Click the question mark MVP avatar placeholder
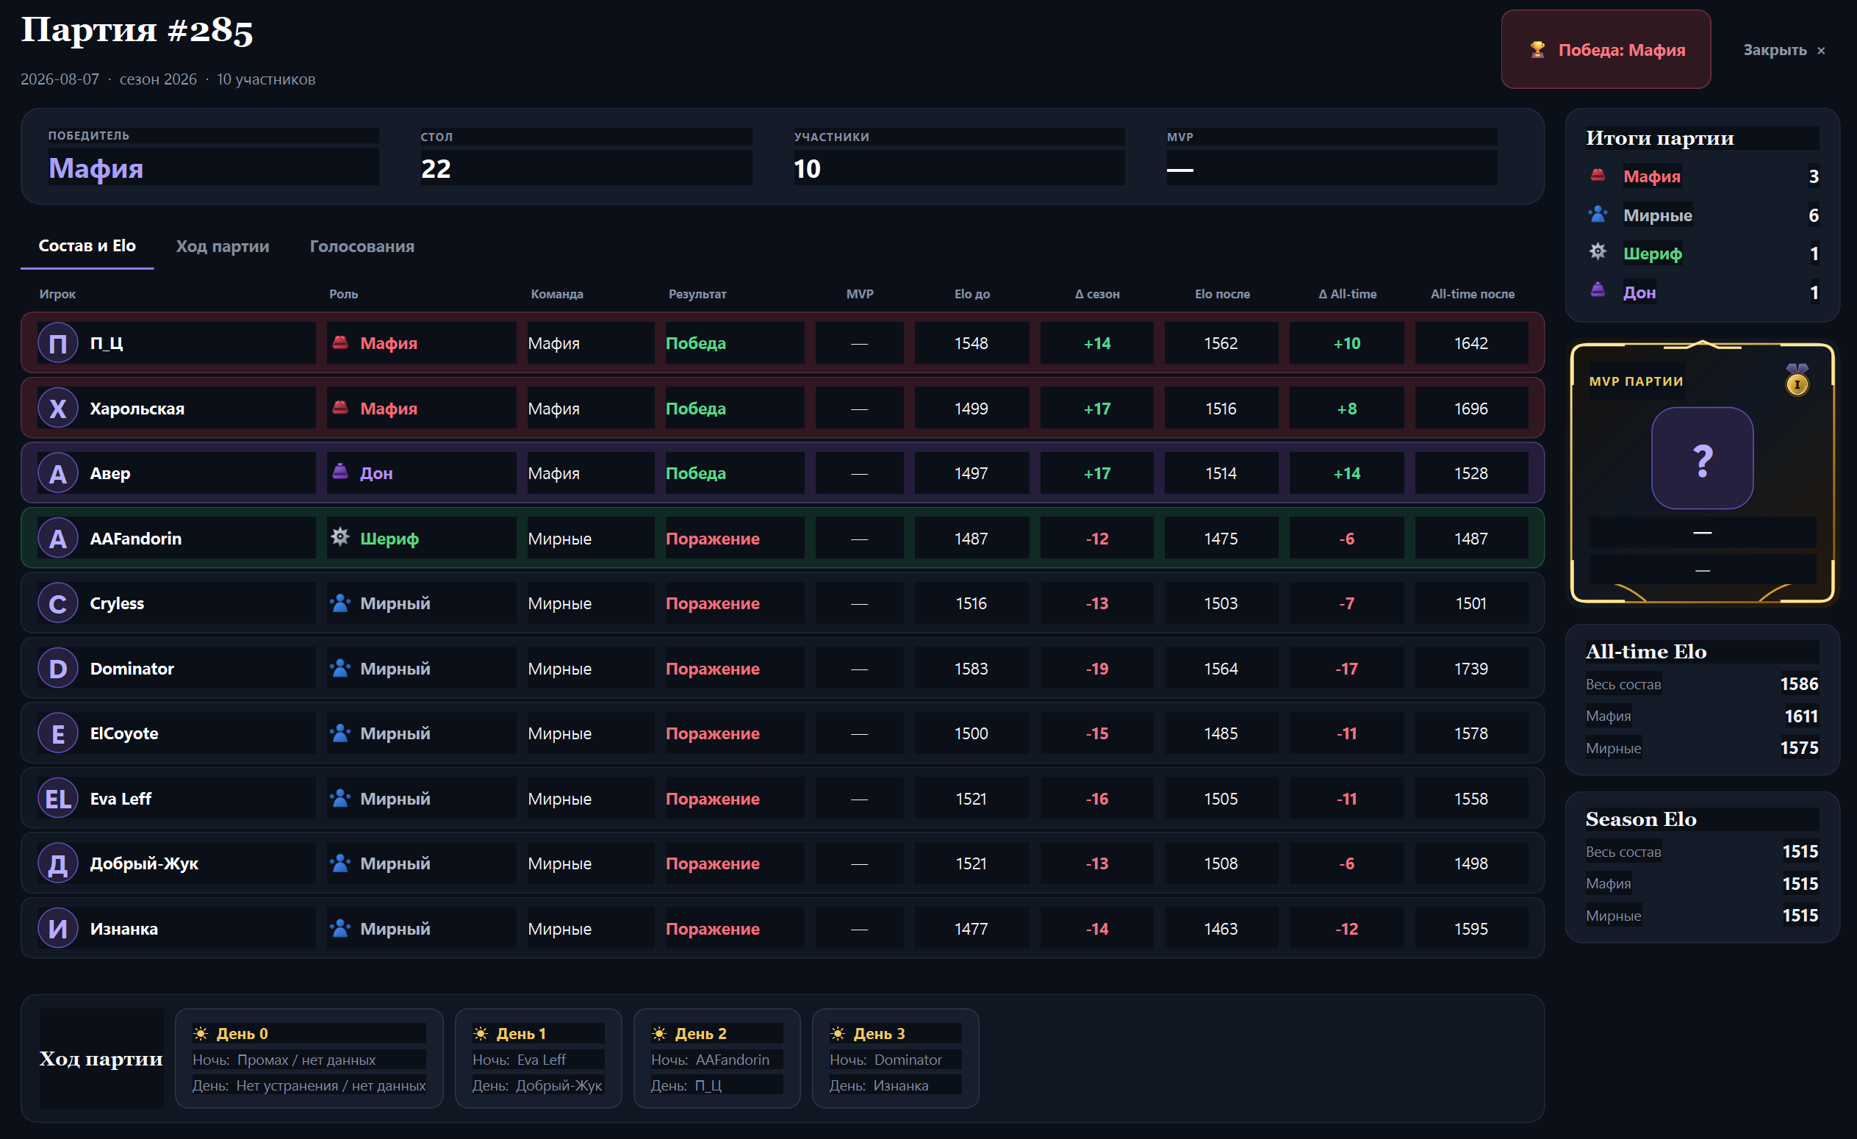This screenshot has width=1857, height=1139. point(1702,459)
